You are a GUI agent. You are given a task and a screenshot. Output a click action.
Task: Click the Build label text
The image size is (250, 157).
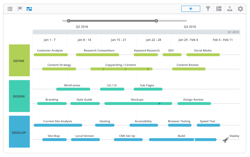click(182, 136)
